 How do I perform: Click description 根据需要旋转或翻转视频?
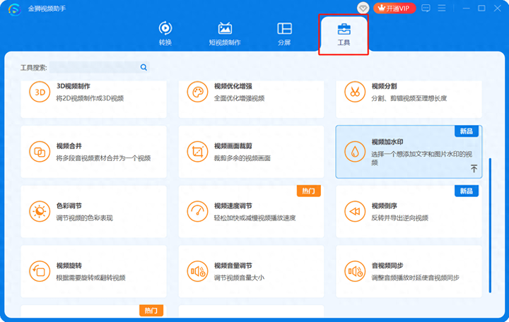90,278
